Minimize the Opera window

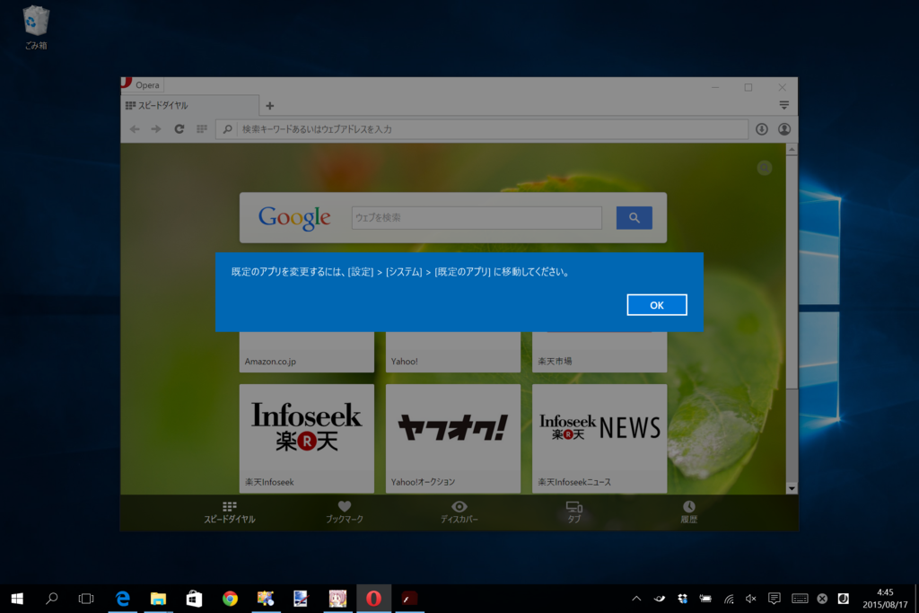coord(715,87)
